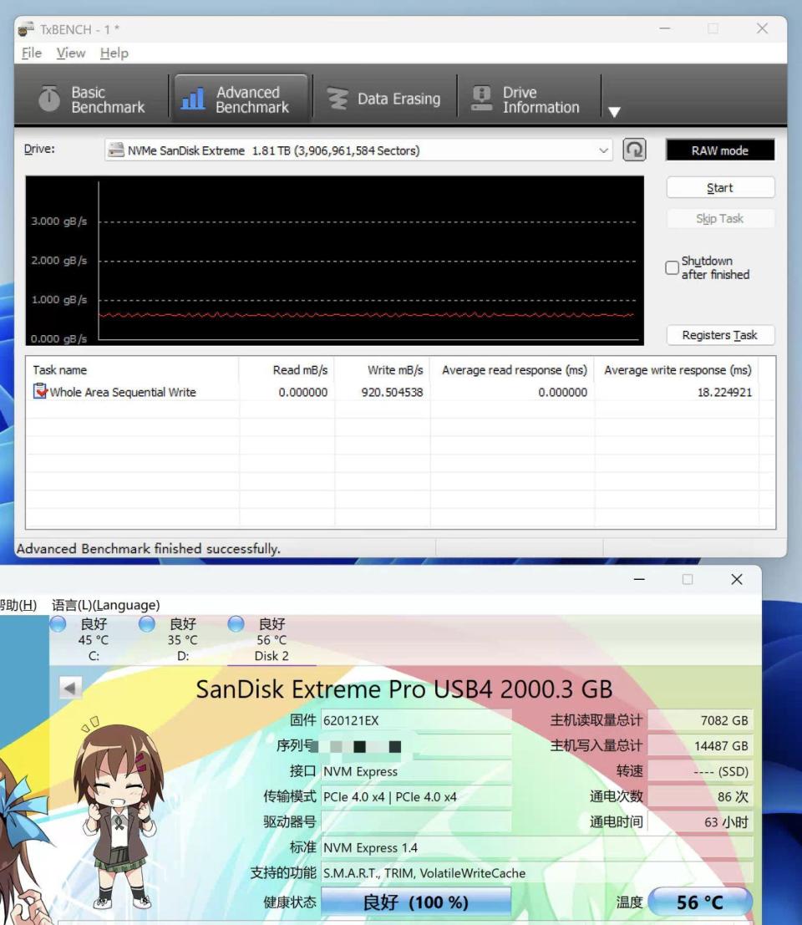Click Average read response (ms) column header
This screenshot has width=802, height=925.
[x=512, y=370]
